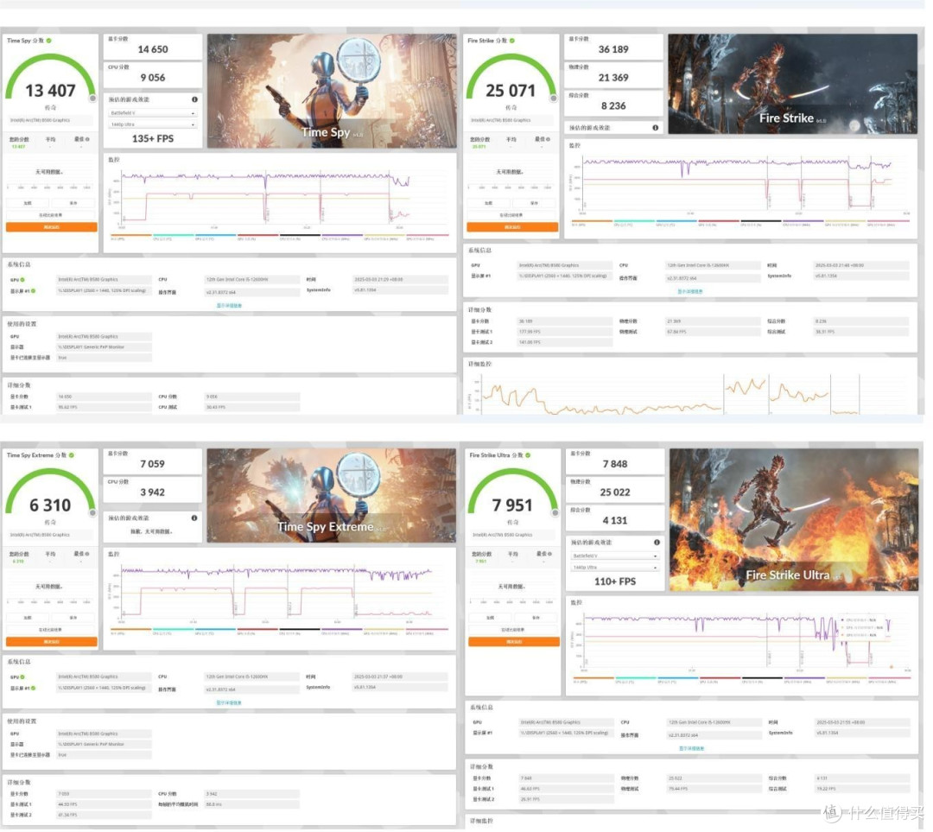
Task: Click the Fire Strike Ultra benchmark artwork thumbnail
Action: pyautogui.click(x=795, y=521)
